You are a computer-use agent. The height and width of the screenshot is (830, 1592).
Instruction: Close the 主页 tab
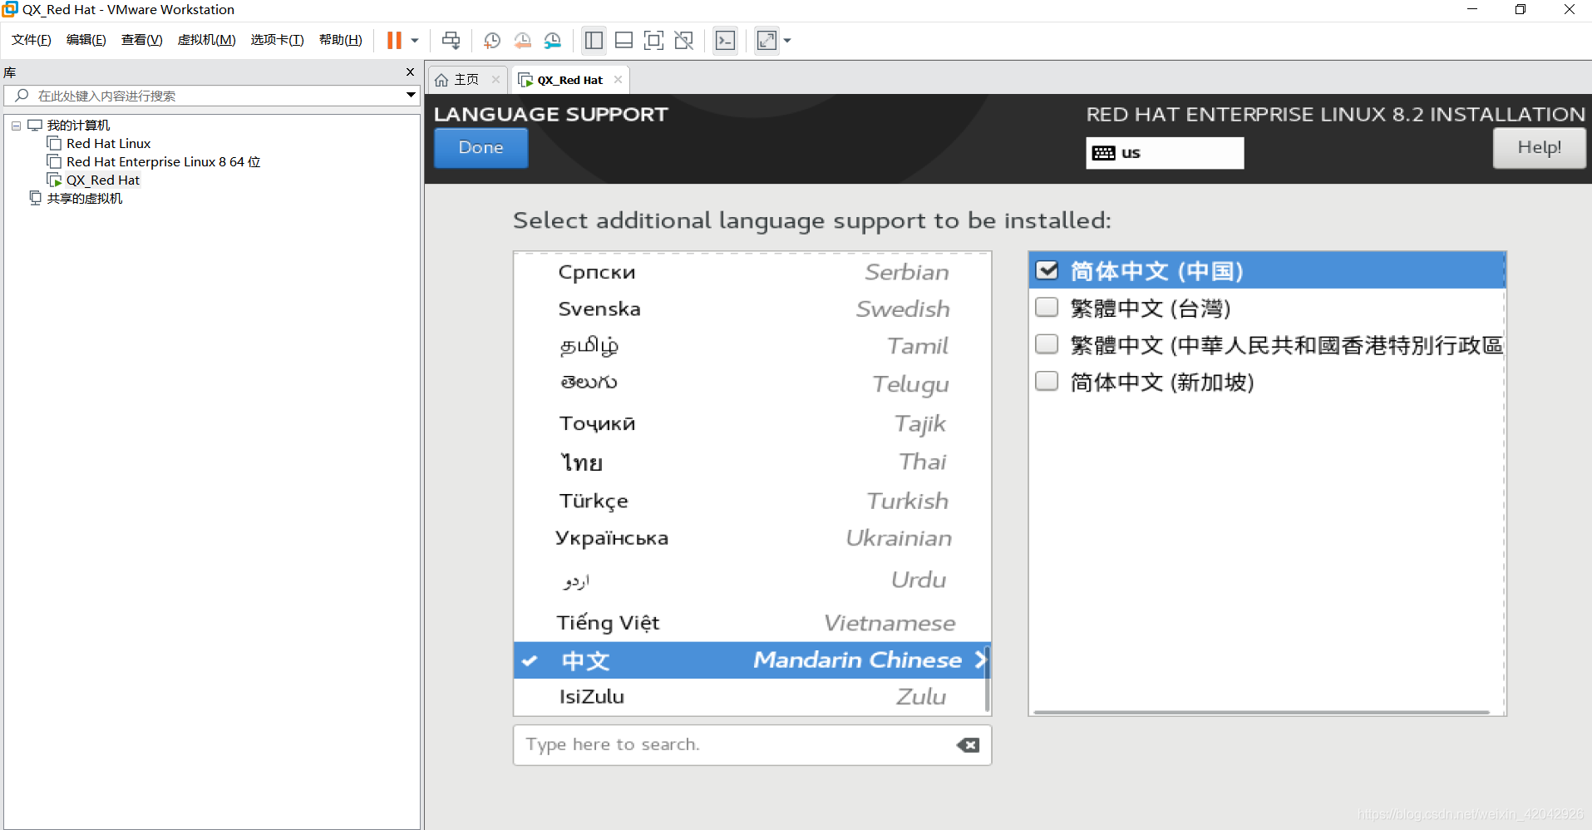496,80
